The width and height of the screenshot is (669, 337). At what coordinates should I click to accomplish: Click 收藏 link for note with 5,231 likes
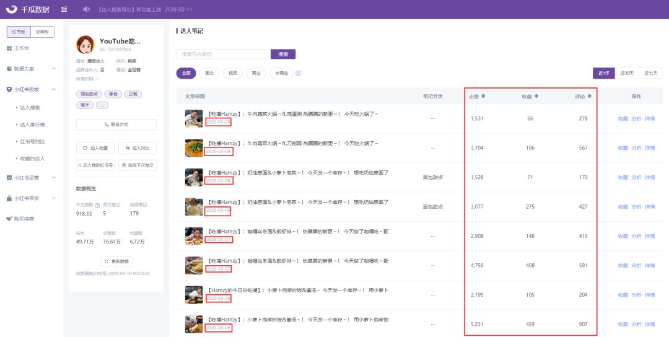tap(623, 324)
